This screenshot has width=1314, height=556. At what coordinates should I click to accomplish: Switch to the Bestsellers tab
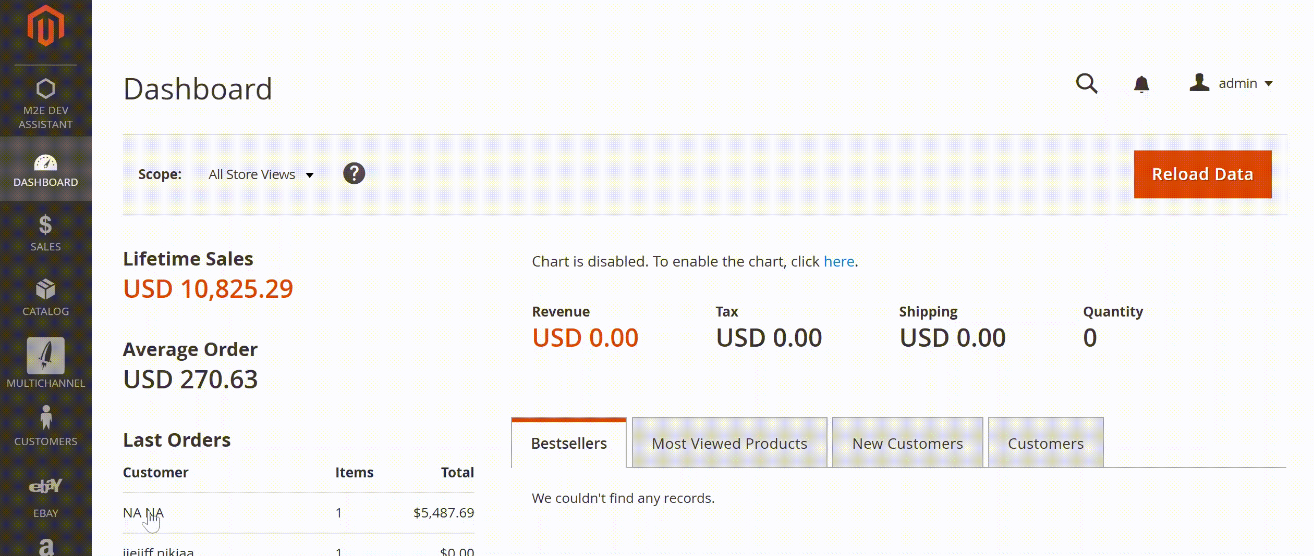click(569, 444)
